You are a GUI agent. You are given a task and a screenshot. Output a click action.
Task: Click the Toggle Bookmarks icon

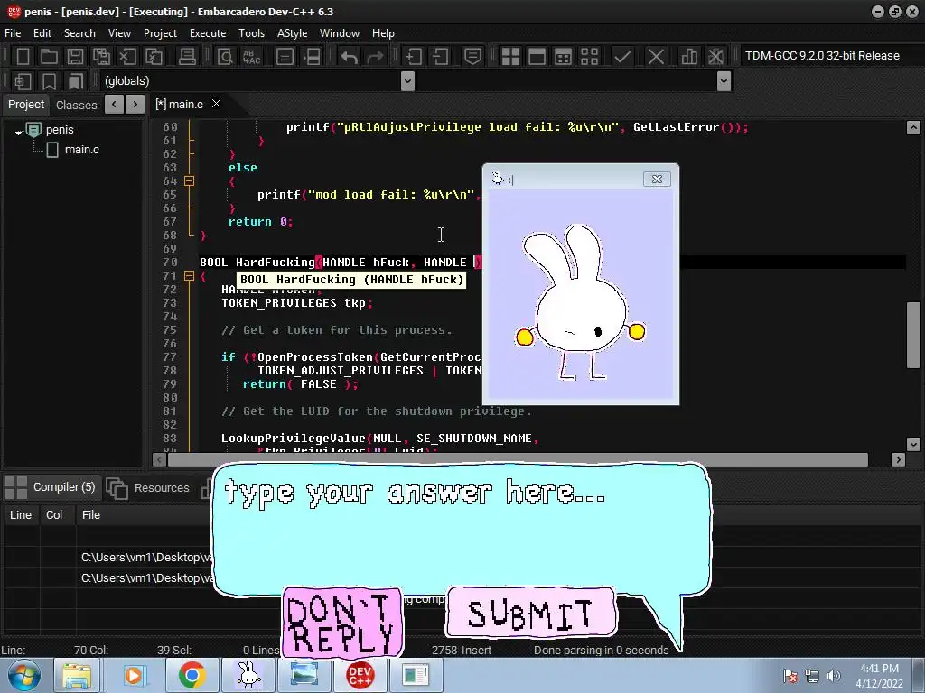coord(49,80)
